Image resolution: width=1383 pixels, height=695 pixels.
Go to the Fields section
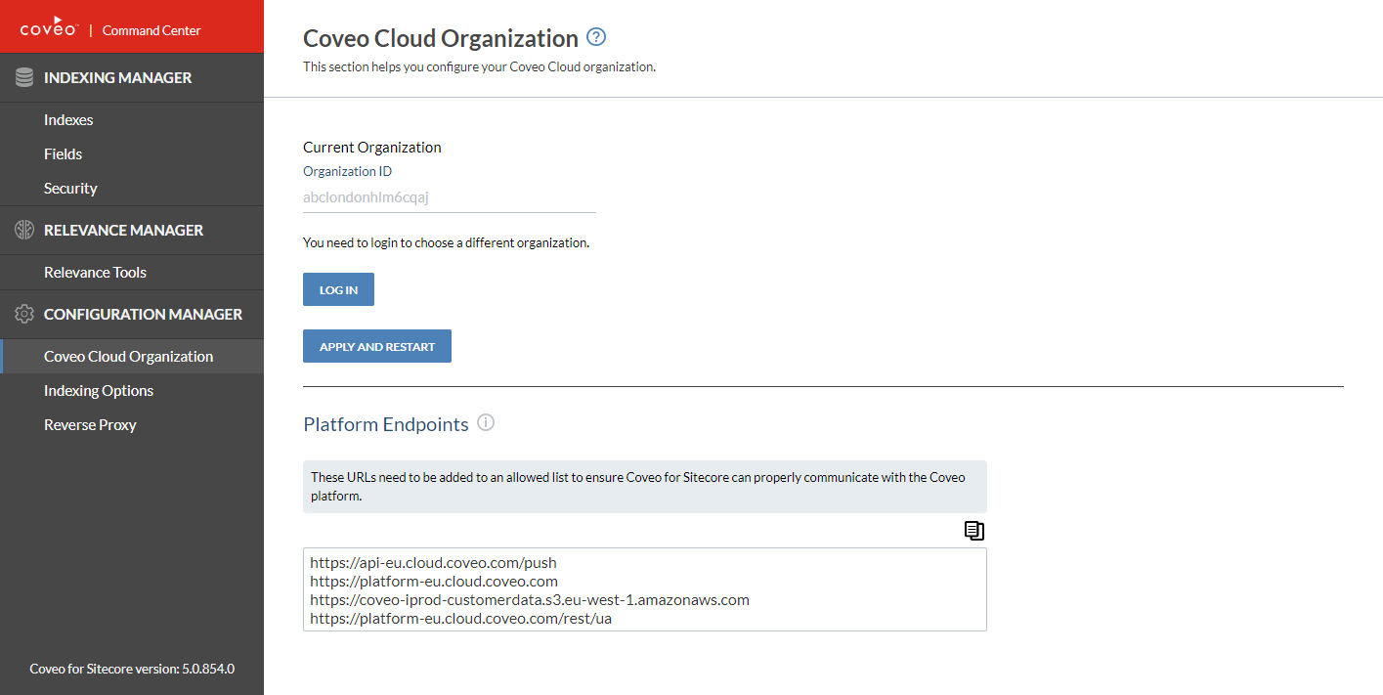click(63, 154)
